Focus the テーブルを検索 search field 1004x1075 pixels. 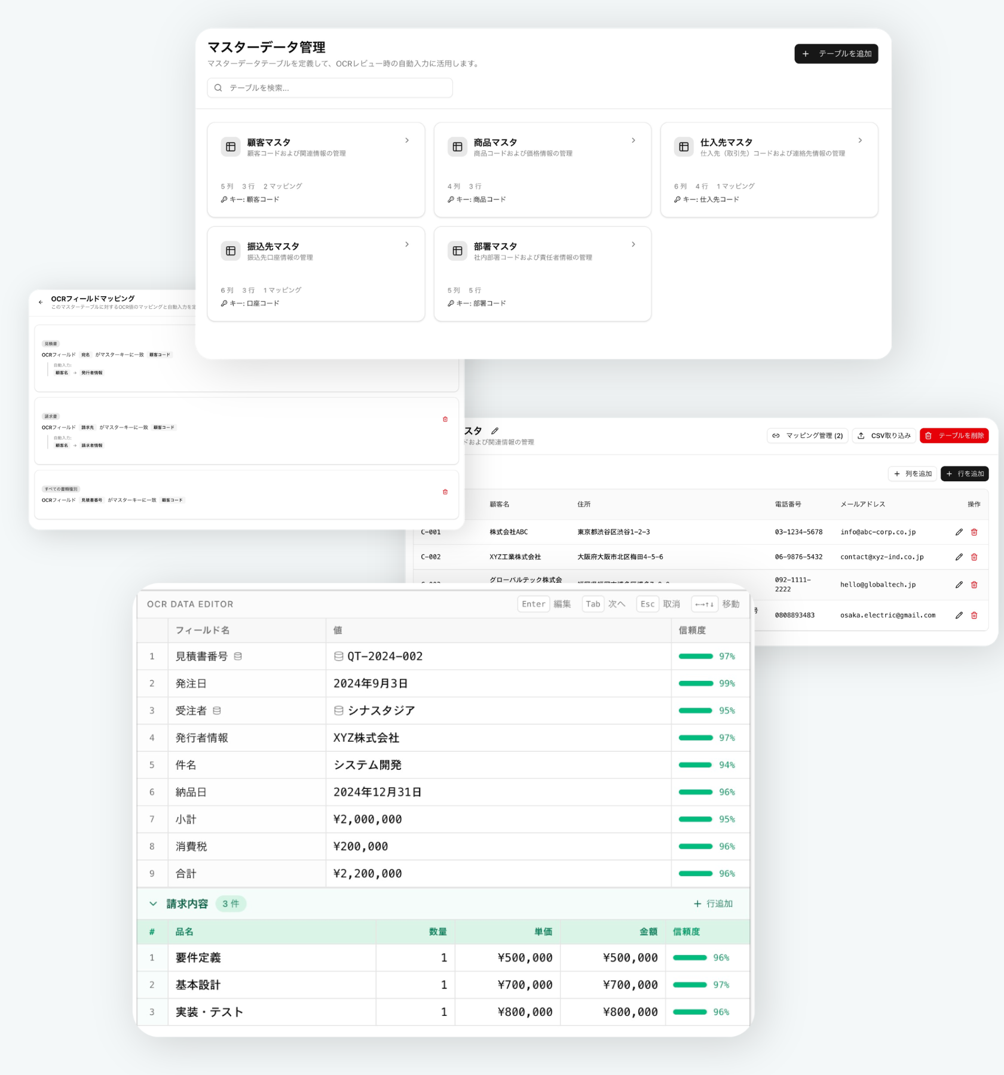point(330,88)
